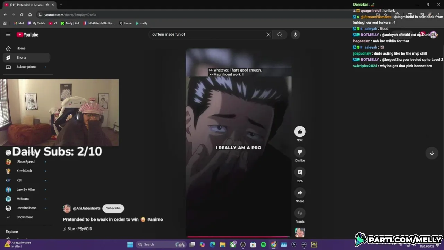This screenshot has width=444, height=250.
Task: Like the short with thumbs up
Action: (300, 131)
